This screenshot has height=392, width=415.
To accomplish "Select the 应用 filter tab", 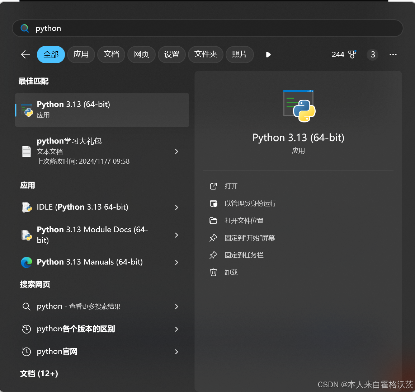I will click(x=81, y=55).
